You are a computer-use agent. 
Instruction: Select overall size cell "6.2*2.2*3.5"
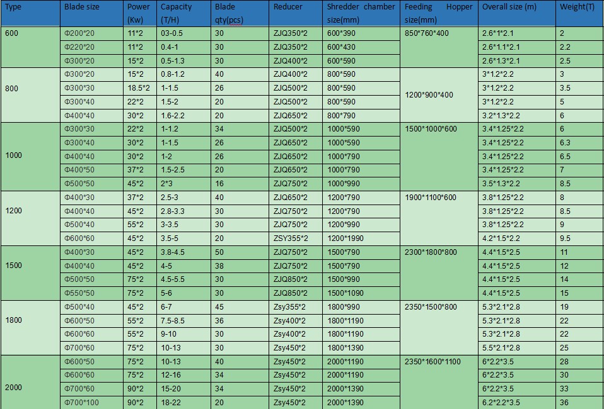(x=516, y=403)
